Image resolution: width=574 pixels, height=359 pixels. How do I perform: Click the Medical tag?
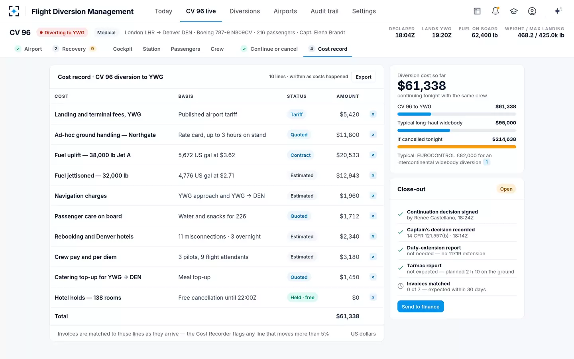coord(106,33)
